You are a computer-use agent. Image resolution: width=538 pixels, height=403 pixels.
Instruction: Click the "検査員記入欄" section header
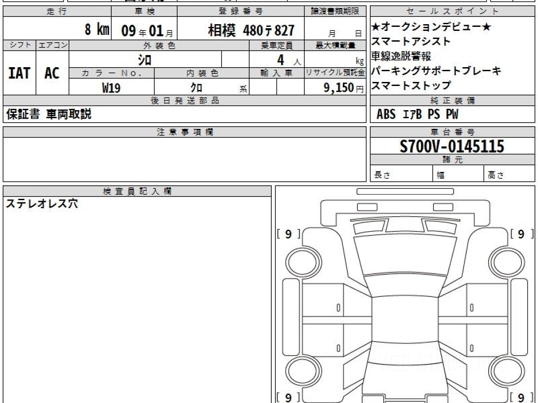pos(137,191)
